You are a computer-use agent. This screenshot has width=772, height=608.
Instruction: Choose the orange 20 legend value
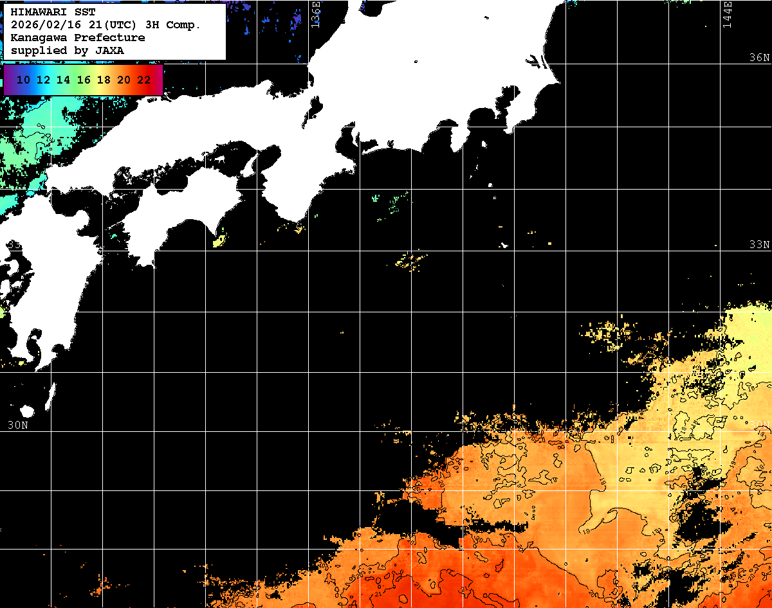click(x=124, y=80)
